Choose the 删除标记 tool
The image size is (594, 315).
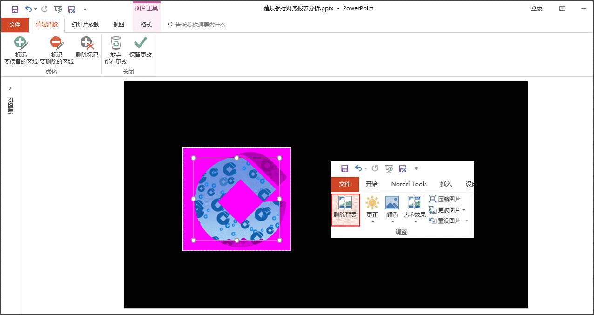[x=87, y=47]
